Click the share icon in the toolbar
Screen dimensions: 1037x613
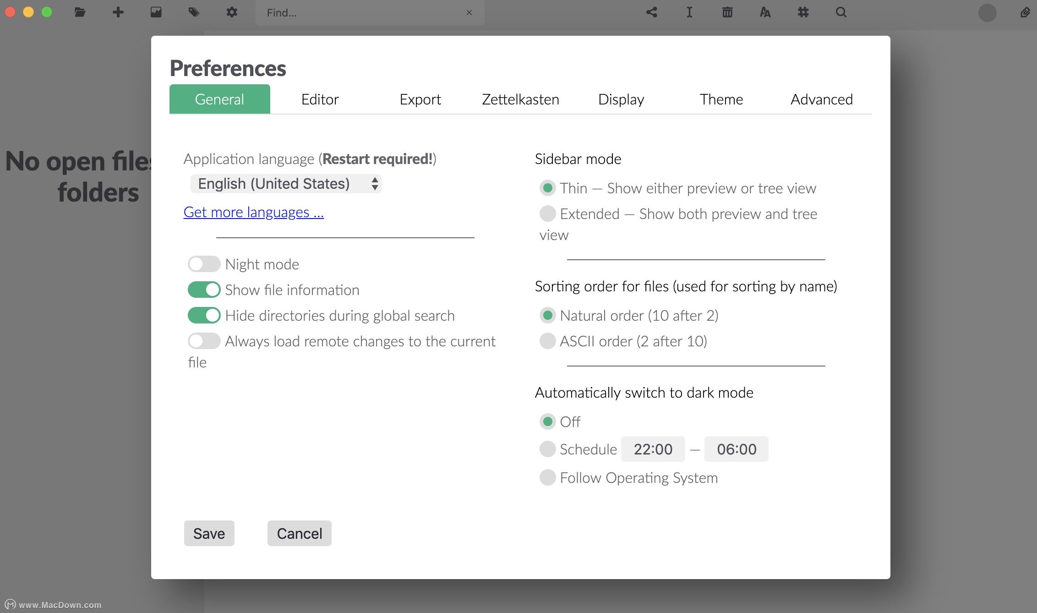coord(650,12)
